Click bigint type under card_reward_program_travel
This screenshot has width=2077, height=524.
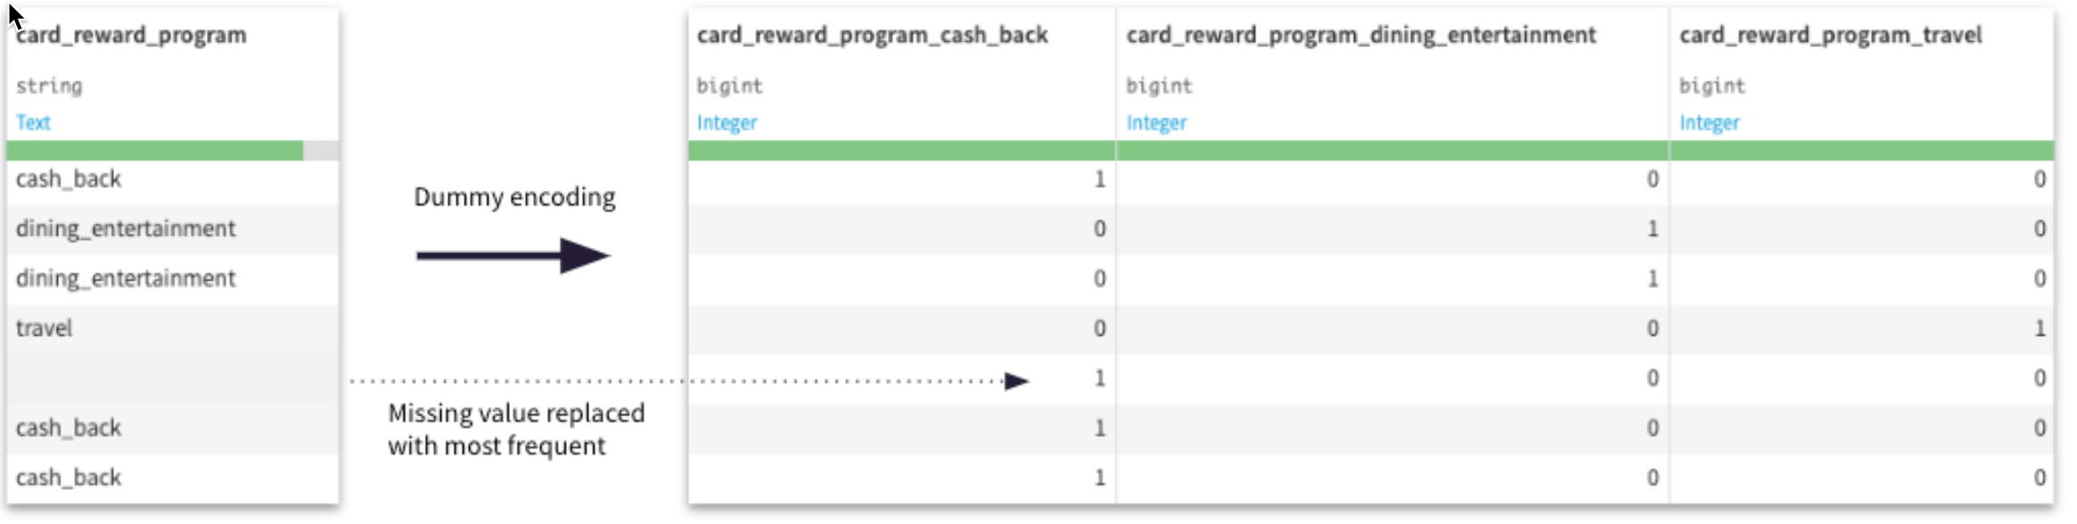1712,86
